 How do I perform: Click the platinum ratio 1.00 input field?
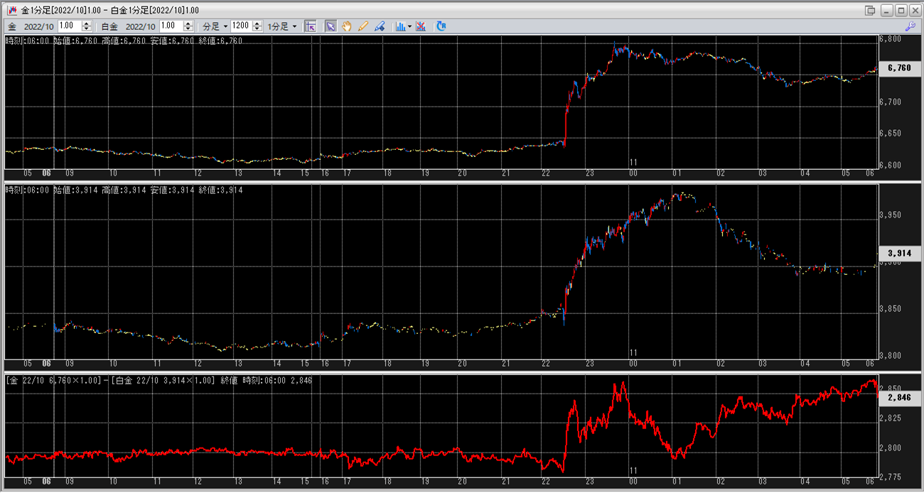click(x=172, y=26)
